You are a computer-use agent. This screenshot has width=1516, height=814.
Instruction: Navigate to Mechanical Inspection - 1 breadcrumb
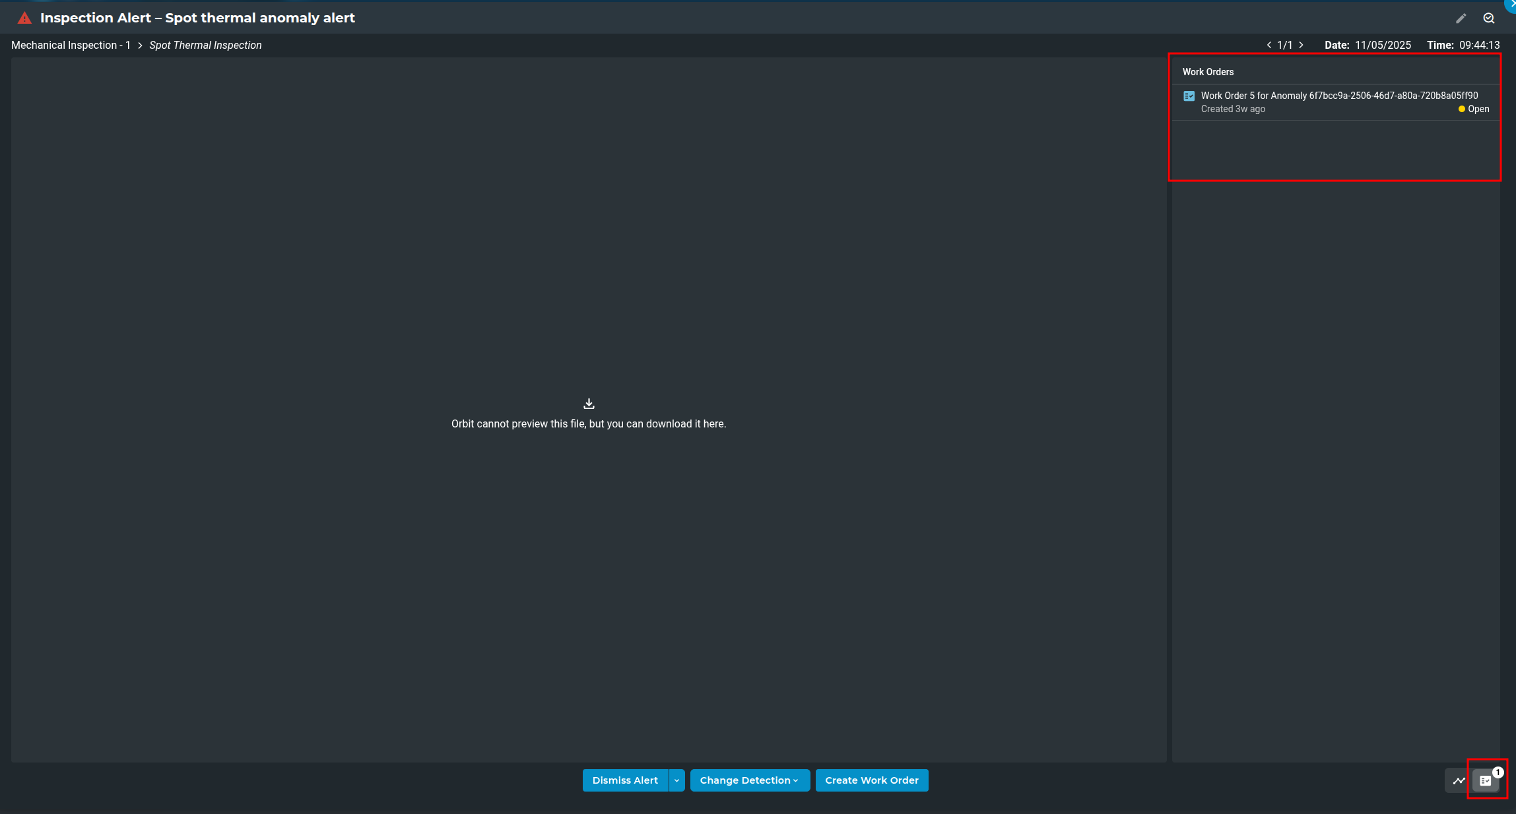71,46
